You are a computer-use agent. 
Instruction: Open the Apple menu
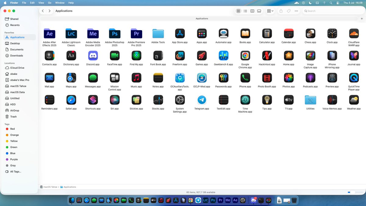coord(5,3)
